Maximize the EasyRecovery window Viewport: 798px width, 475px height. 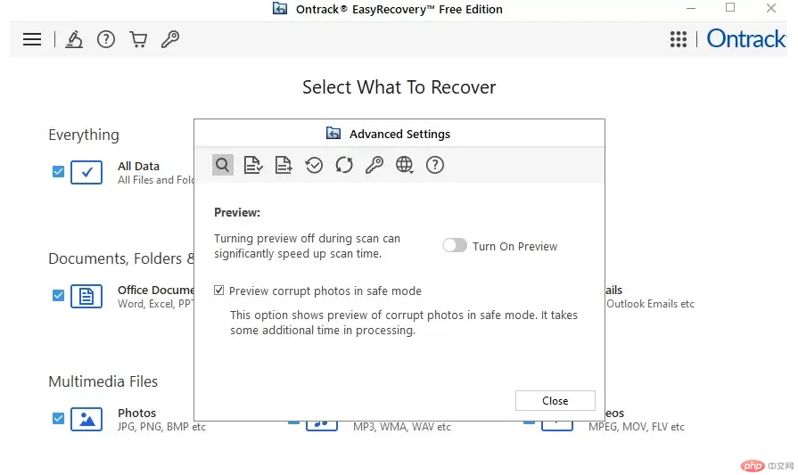point(730,8)
